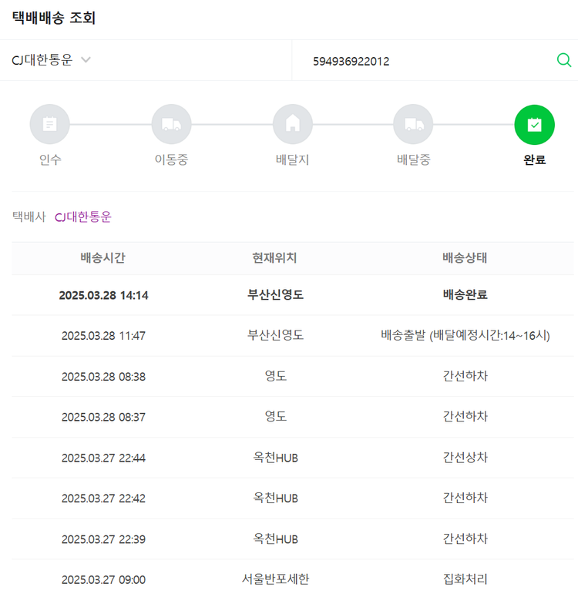
Task: Click the 배송시간 column header
Action: pos(102,258)
